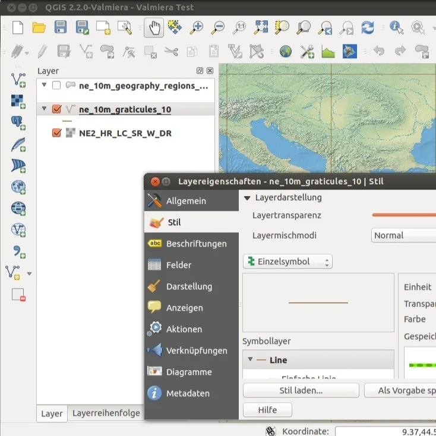436x436 pixels.
Task: Open the Aktionen tab
Action: click(x=191, y=329)
